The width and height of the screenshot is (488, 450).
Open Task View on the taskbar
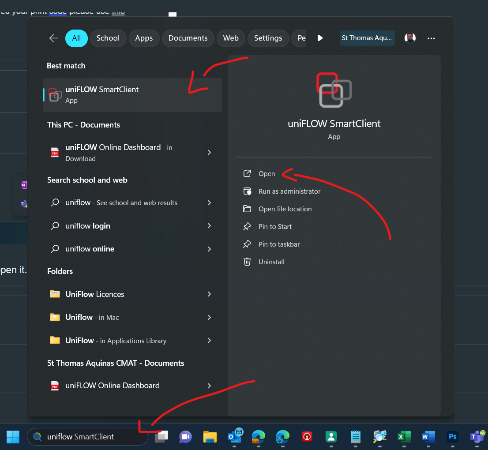point(161,437)
